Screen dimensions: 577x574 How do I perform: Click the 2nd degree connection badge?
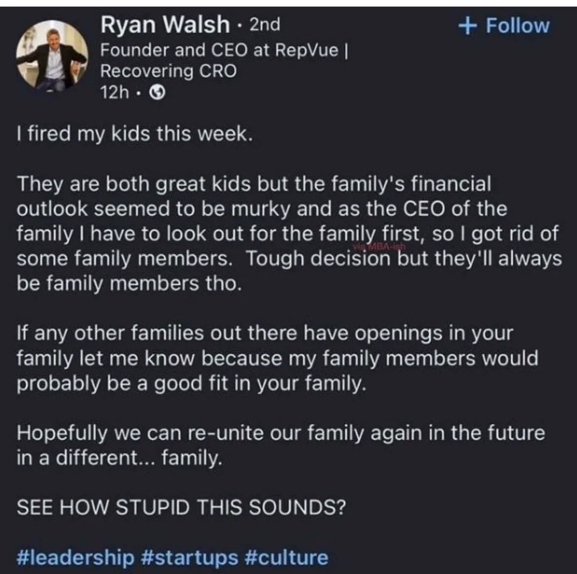pyautogui.click(x=264, y=24)
